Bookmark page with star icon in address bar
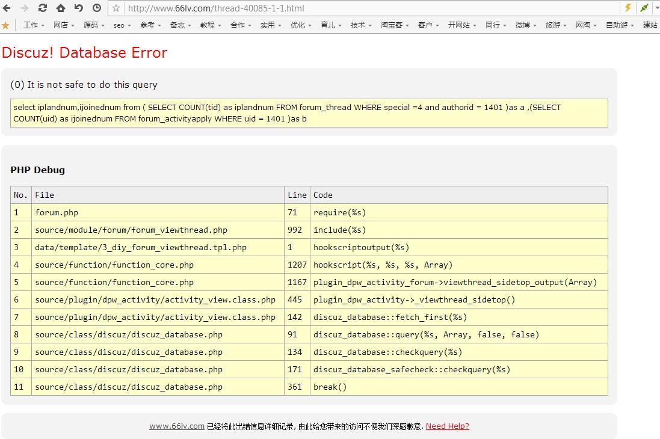The image size is (660, 439). pyautogui.click(x=116, y=8)
